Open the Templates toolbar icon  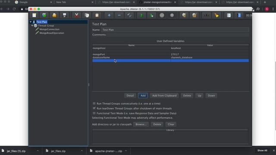pyautogui.click(x=44, y=15)
